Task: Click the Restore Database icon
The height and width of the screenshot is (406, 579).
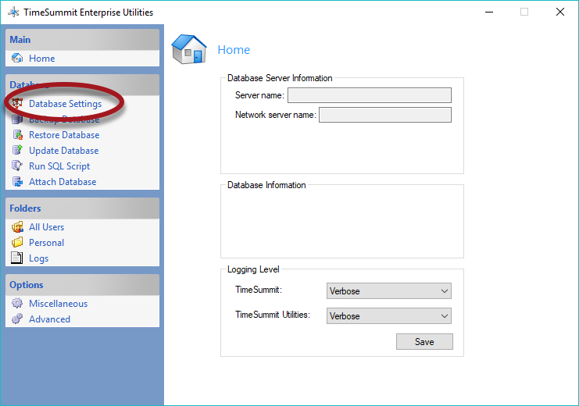Action: click(x=17, y=135)
